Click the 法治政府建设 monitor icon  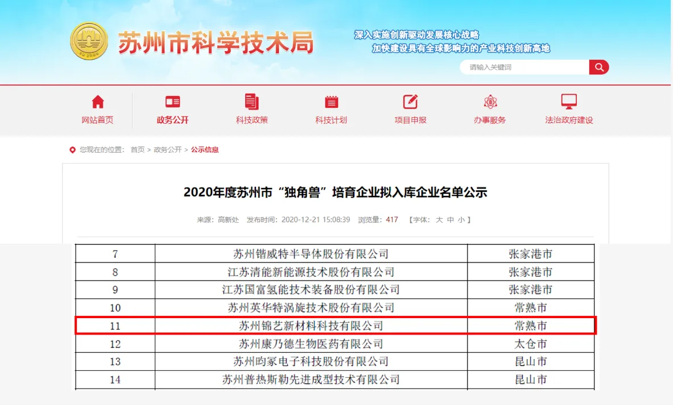pos(569,102)
